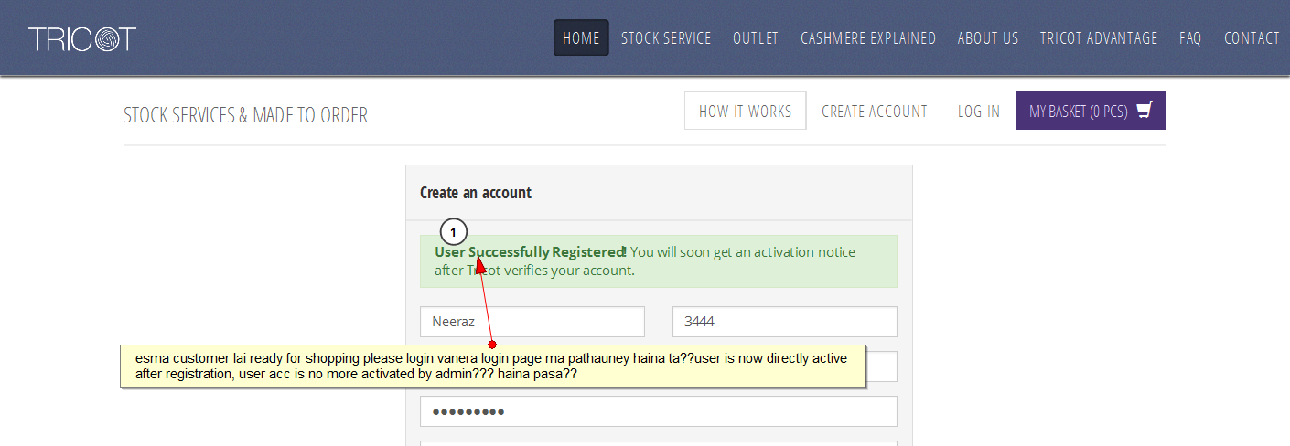Click into the masked password field
The width and height of the screenshot is (1290, 446).
tap(658, 411)
